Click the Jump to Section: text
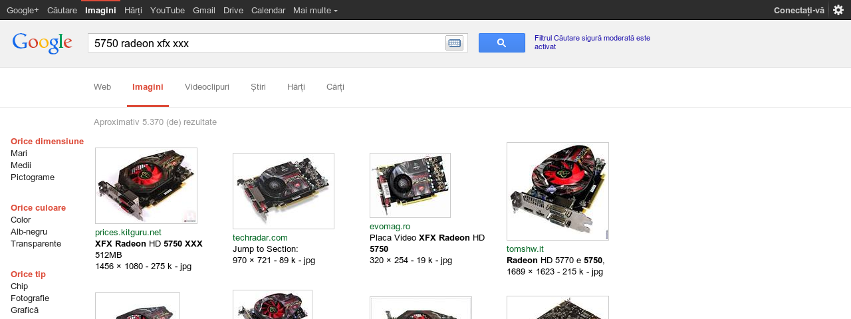Screen dimensions: 851x319 (x=265, y=249)
